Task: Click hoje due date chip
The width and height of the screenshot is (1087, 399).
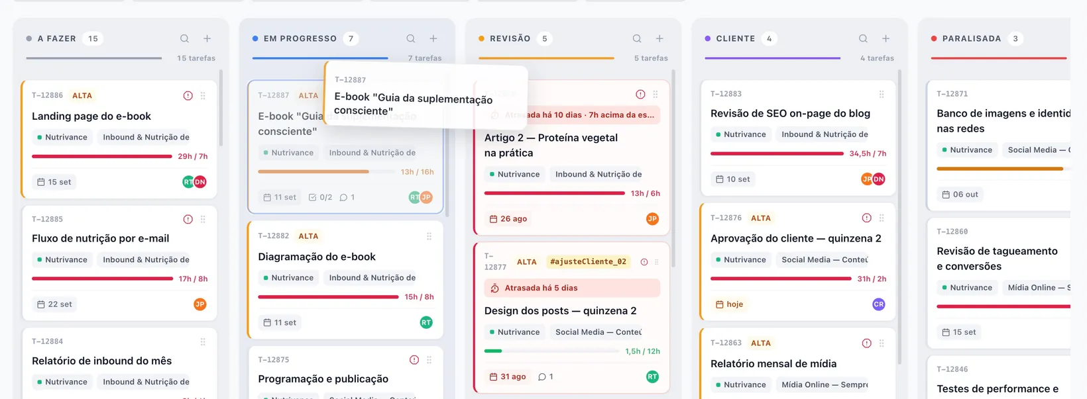Action: pyautogui.click(x=729, y=304)
